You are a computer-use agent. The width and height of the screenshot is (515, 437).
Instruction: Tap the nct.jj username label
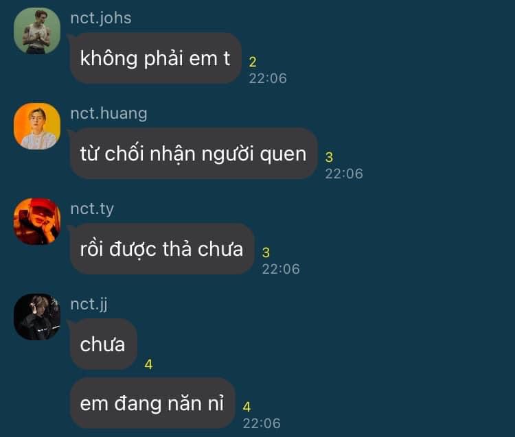pyautogui.click(x=89, y=304)
